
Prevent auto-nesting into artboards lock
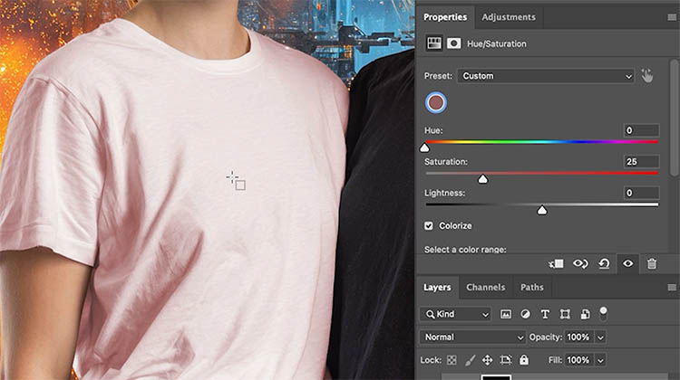[506, 360]
